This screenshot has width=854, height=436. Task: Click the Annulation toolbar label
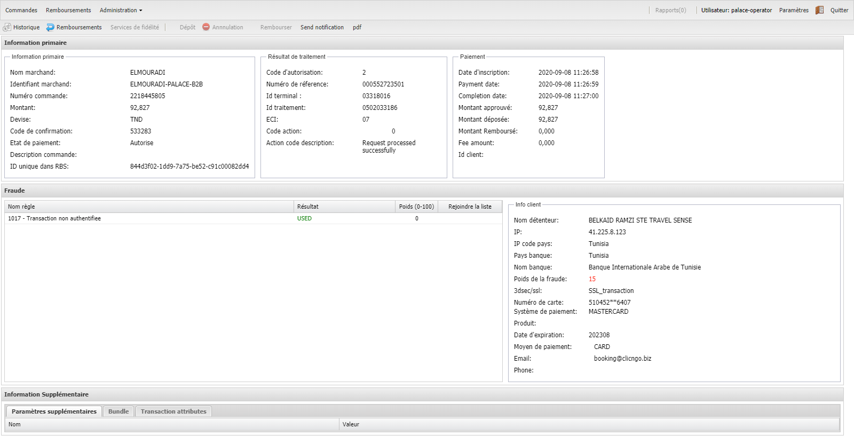pos(227,27)
